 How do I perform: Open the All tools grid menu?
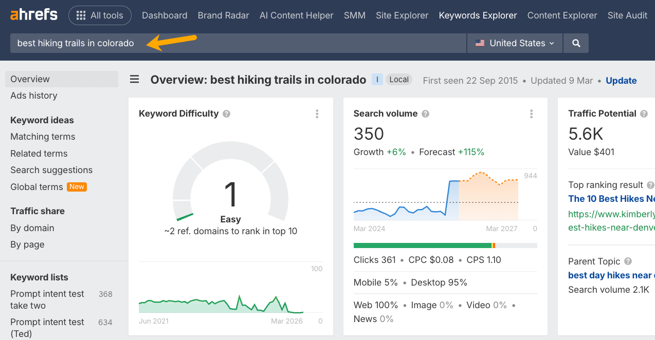tap(100, 15)
